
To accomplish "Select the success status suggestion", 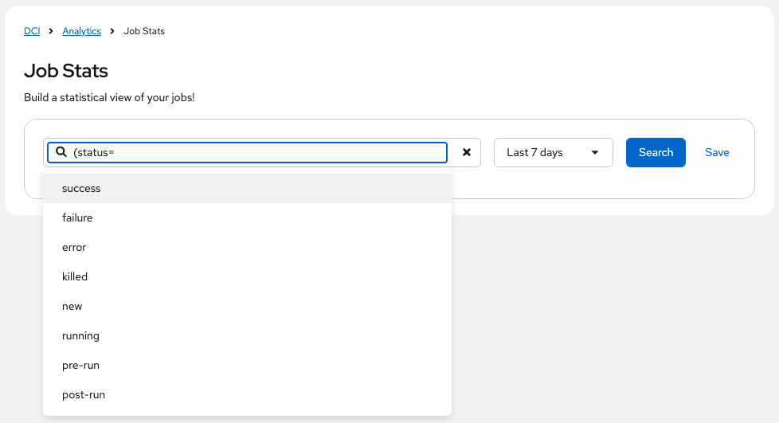I will coord(248,188).
